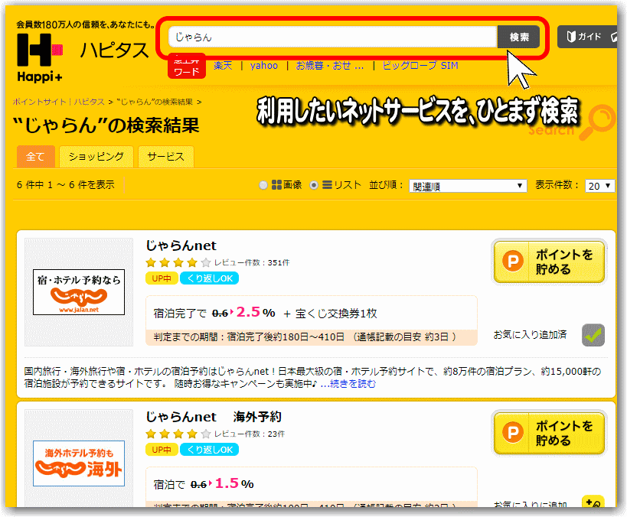This screenshot has height=517, width=627.
Task: Open the 並び順 関連順 sort dropdown
Action: point(468,186)
